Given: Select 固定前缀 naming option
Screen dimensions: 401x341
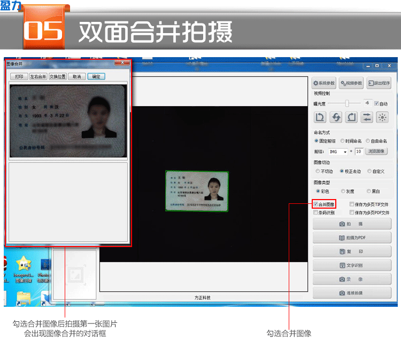Looking at the screenshot, I should tap(317, 141).
